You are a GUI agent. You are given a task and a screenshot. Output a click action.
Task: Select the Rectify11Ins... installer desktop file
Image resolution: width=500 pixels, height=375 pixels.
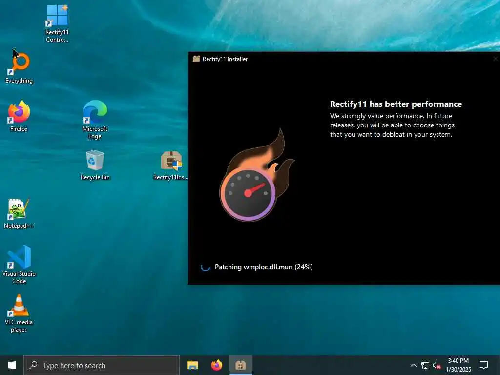tap(171, 165)
